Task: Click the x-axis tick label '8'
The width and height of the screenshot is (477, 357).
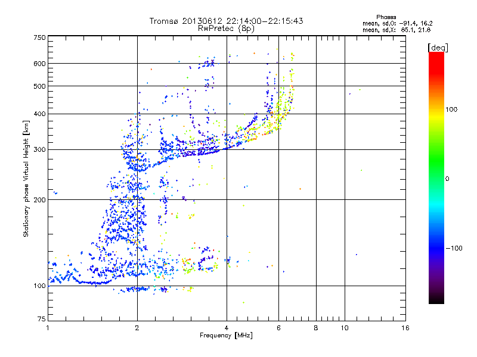Action: click(316, 328)
